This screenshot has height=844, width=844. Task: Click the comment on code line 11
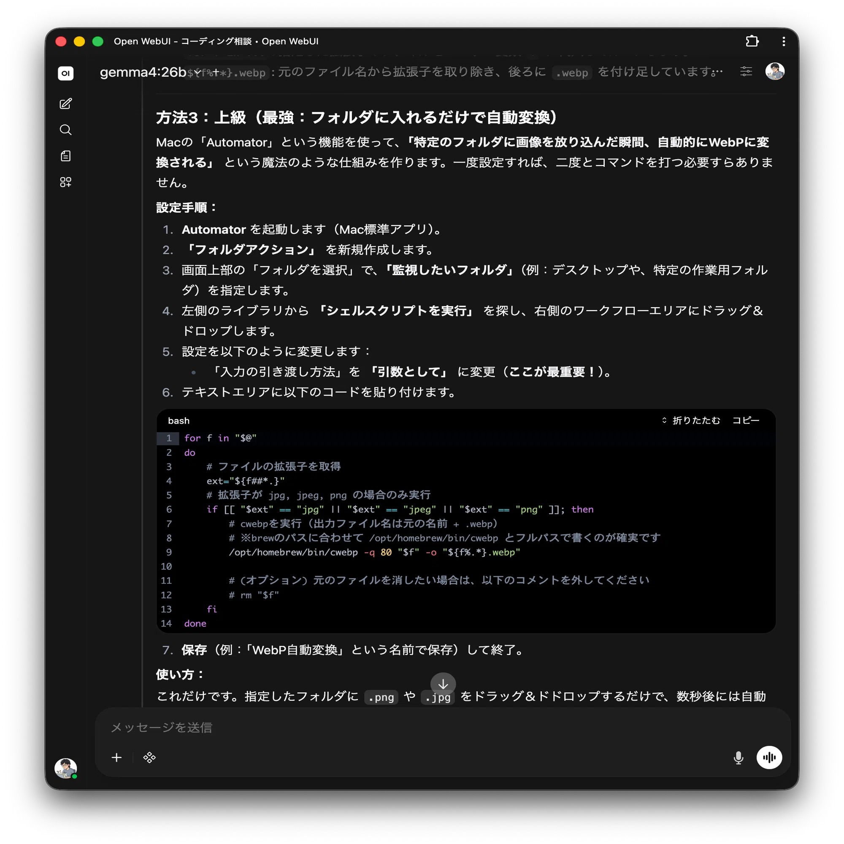(x=439, y=580)
